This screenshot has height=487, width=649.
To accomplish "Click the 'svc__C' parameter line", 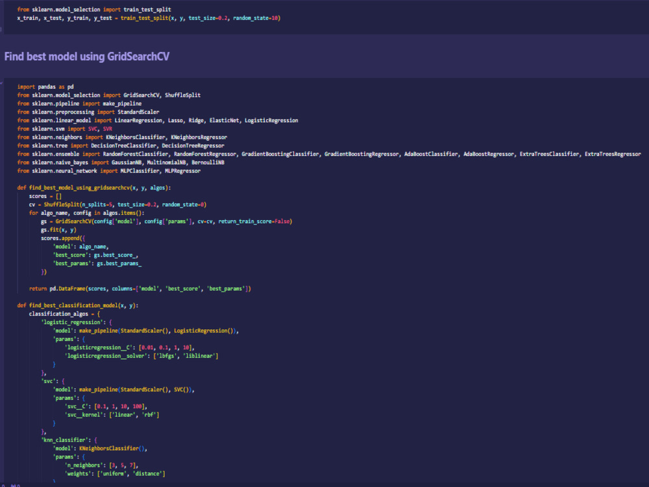I will coord(106,406).
